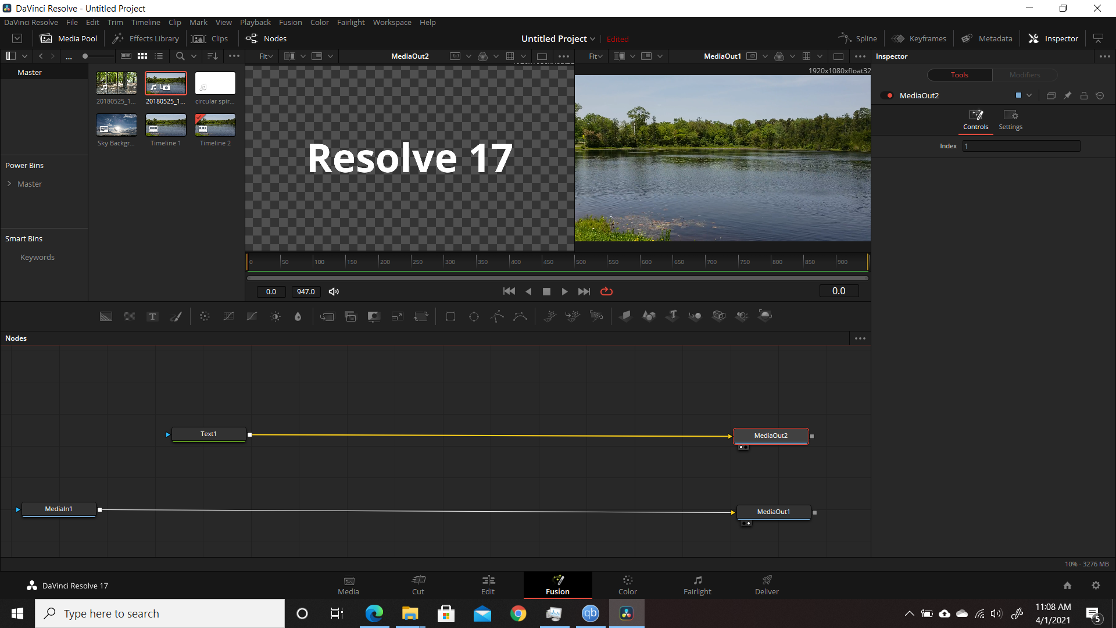This screenshot has height=628, width=1116.
Task: Open the Playback menu
Action: [x=255, y=22]
